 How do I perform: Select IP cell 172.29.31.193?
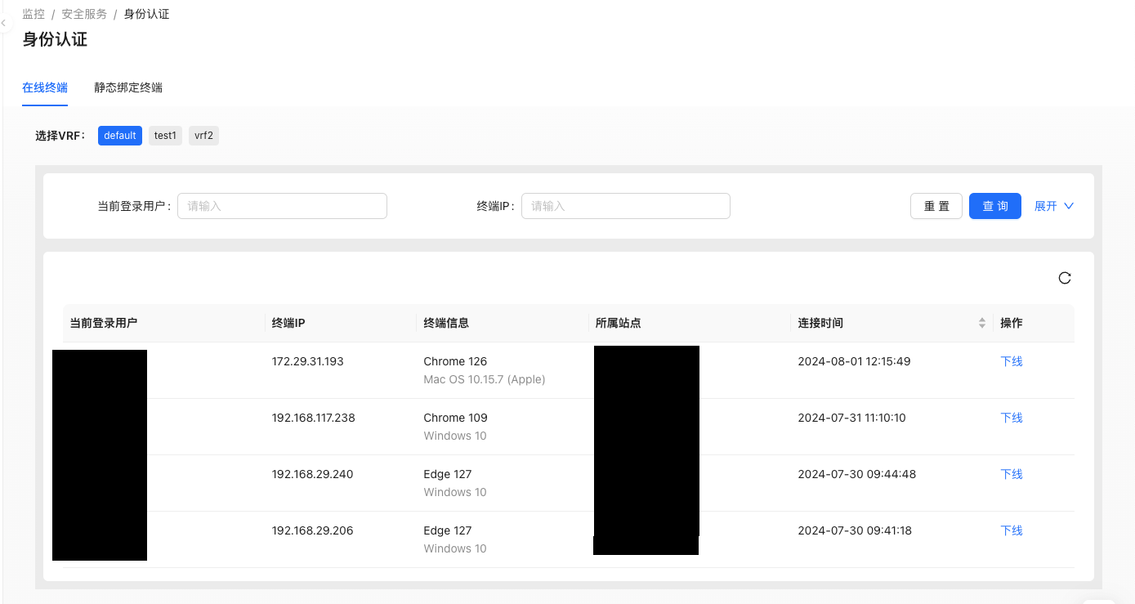(308, 361)
